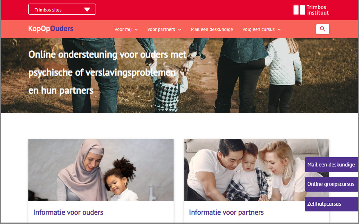359x224 pixels.
Task: Expand the Voor partners chevron
Action: pyautogui.click(x=180, y=29)
